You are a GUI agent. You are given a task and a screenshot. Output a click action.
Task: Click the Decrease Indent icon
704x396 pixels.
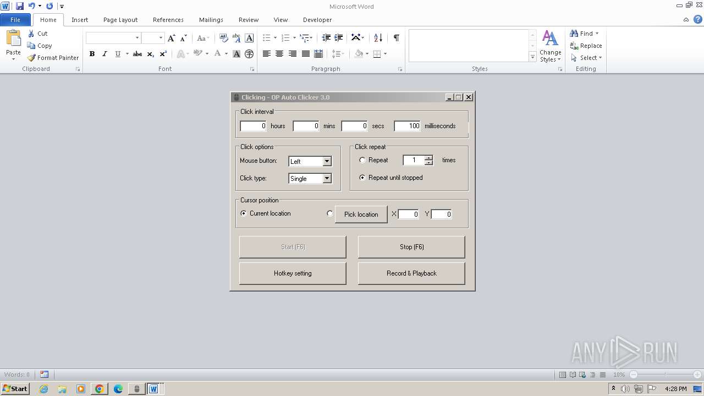(x=326, y=38)
